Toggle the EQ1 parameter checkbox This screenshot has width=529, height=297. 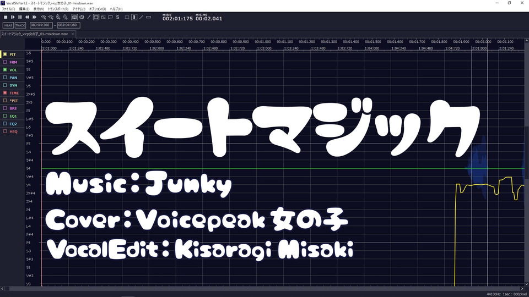coord(5,116)
